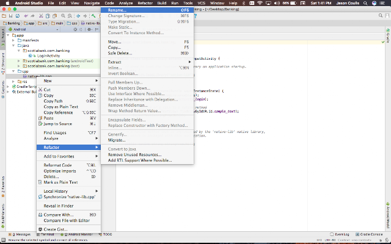
Task: Click the Synchronize toolbar icon
Action: 18,16
